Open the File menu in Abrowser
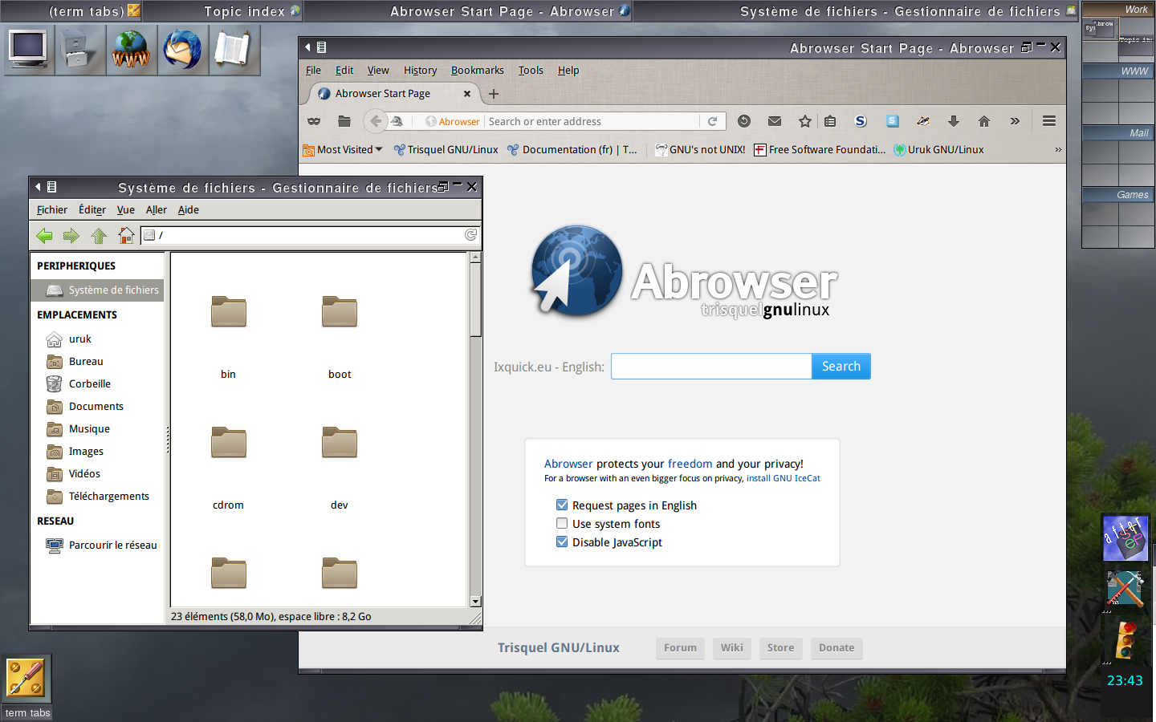1156x722 pixels. [x=313, y=71]
